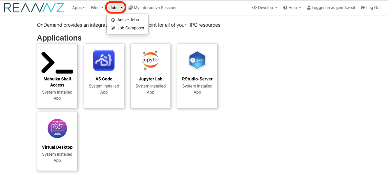Screen dimensions: 388x175
Task: Launch the RStudio-Server hexagon icon
Action: click(x=197, y=60)
